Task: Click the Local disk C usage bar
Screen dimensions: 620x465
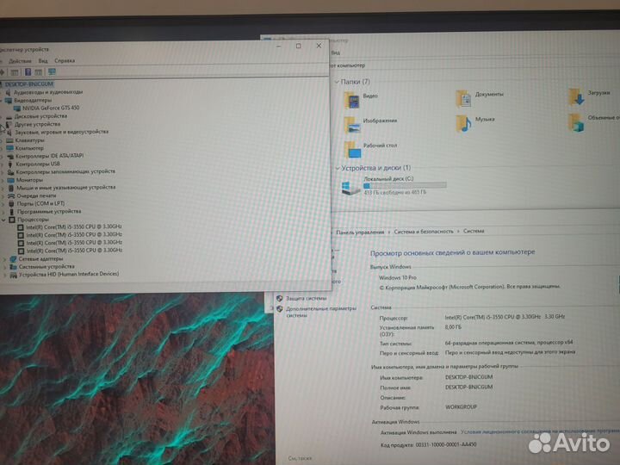Action: [x=405, y=185]
